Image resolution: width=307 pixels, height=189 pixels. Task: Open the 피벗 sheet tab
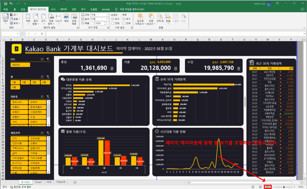point(49,182)
